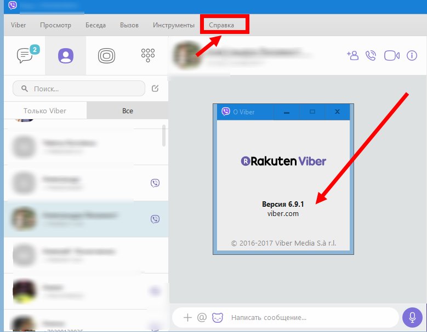Click the Viber icon in About dialog title
The height and width of the screenshot is (332, 427).
226,112
